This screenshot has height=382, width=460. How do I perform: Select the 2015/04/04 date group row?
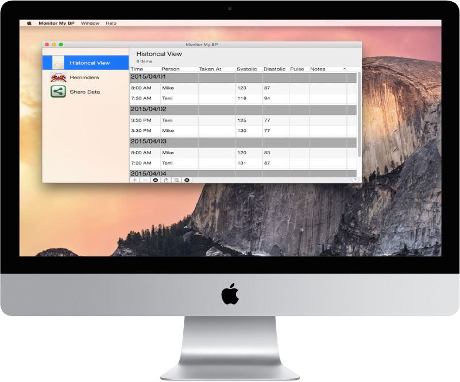pyautogui.click(x=243, y=173)
